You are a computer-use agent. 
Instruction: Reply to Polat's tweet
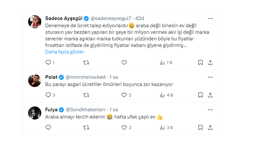pyautogui.click(x=48, y=95)
